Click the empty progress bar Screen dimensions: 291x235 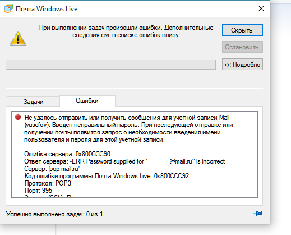point(110,65)
